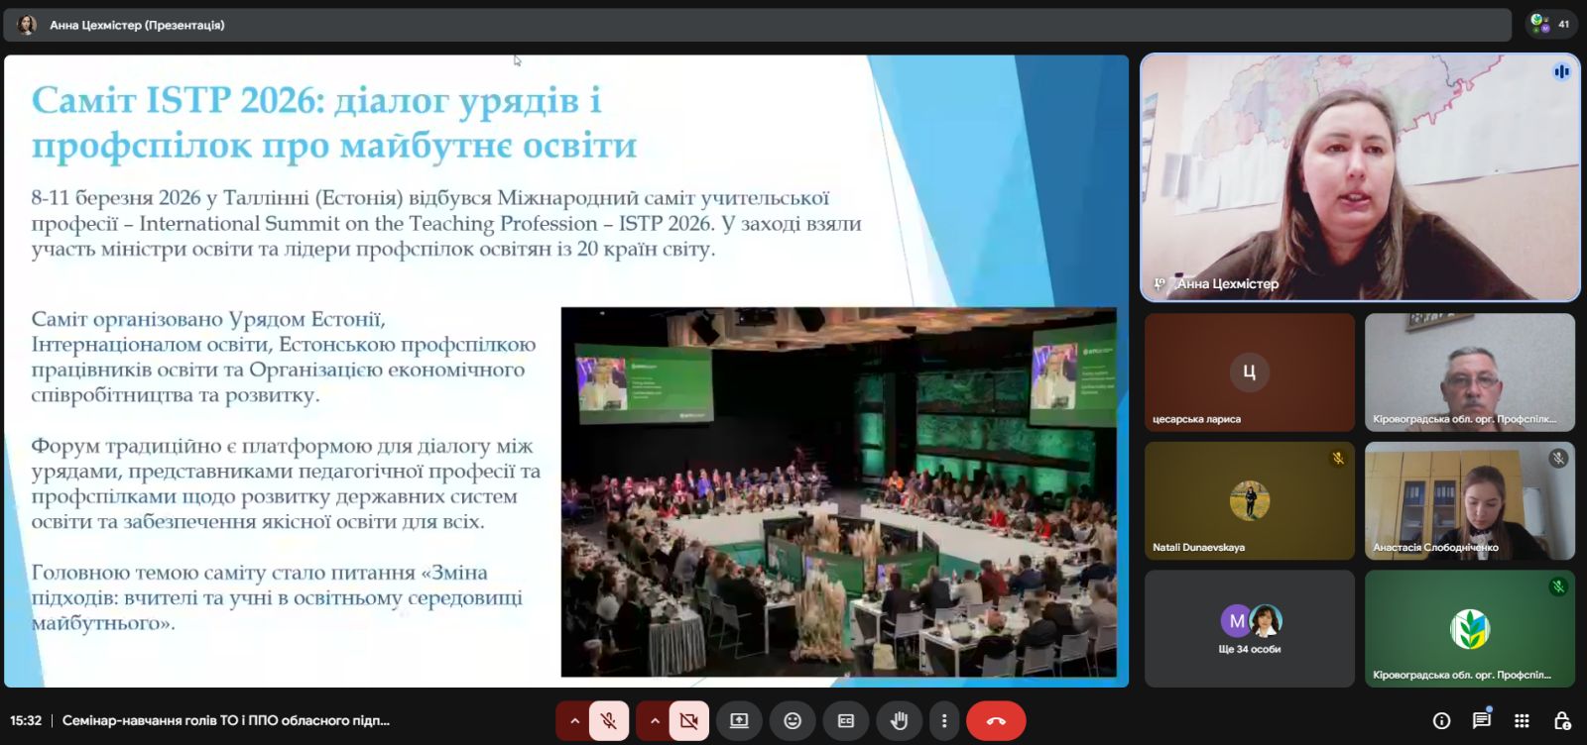The width and height of the screenshot is (1587, 745).
Task: Raise your hand
Action: (x=899, y=721)
